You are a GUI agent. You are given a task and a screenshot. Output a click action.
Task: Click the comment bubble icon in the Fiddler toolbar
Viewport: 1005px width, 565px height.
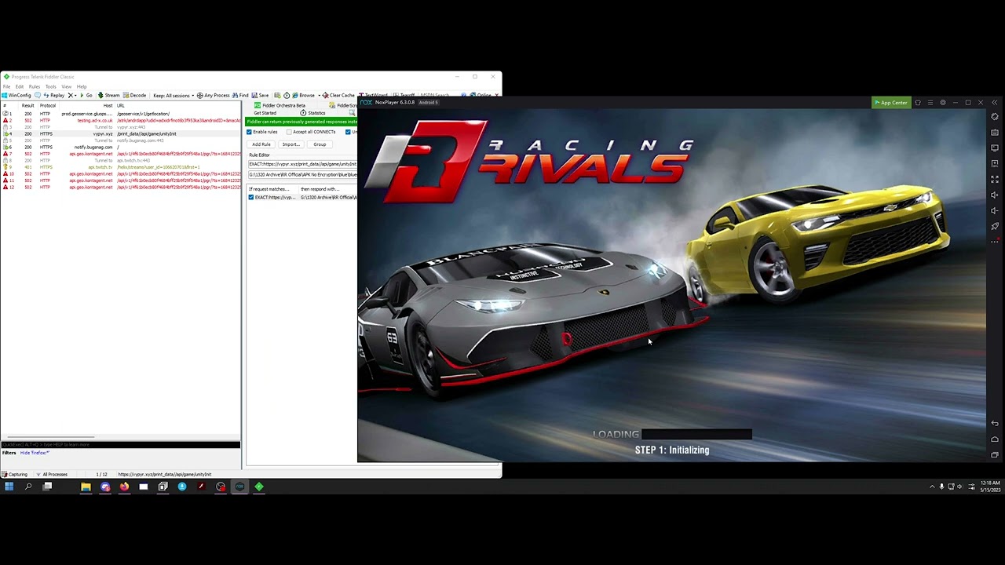tap(38, 96)
